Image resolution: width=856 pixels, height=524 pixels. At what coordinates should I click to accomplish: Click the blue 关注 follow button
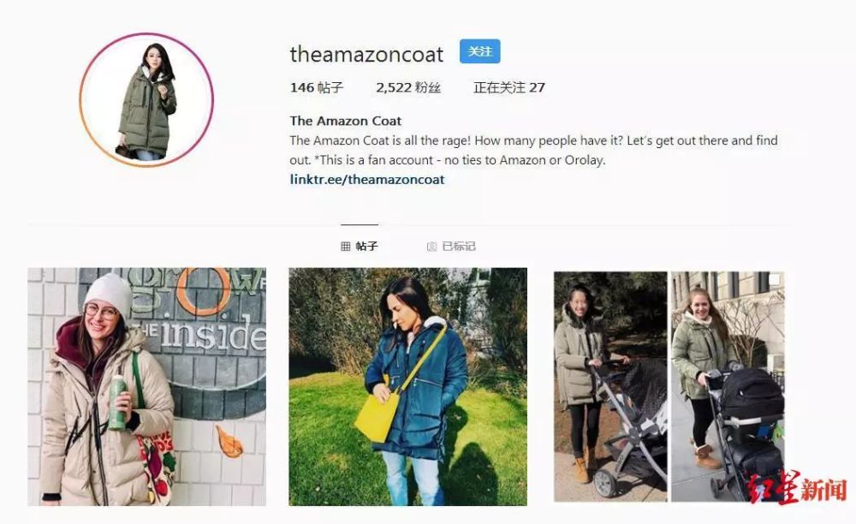[480, 51]
